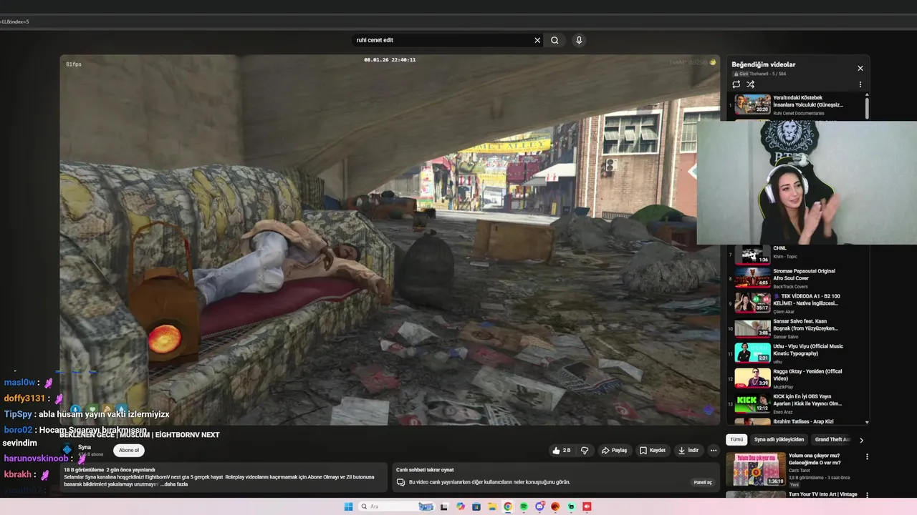Click the video player to pause
Viewport: 917px width, 515px height.
point(390,240)
